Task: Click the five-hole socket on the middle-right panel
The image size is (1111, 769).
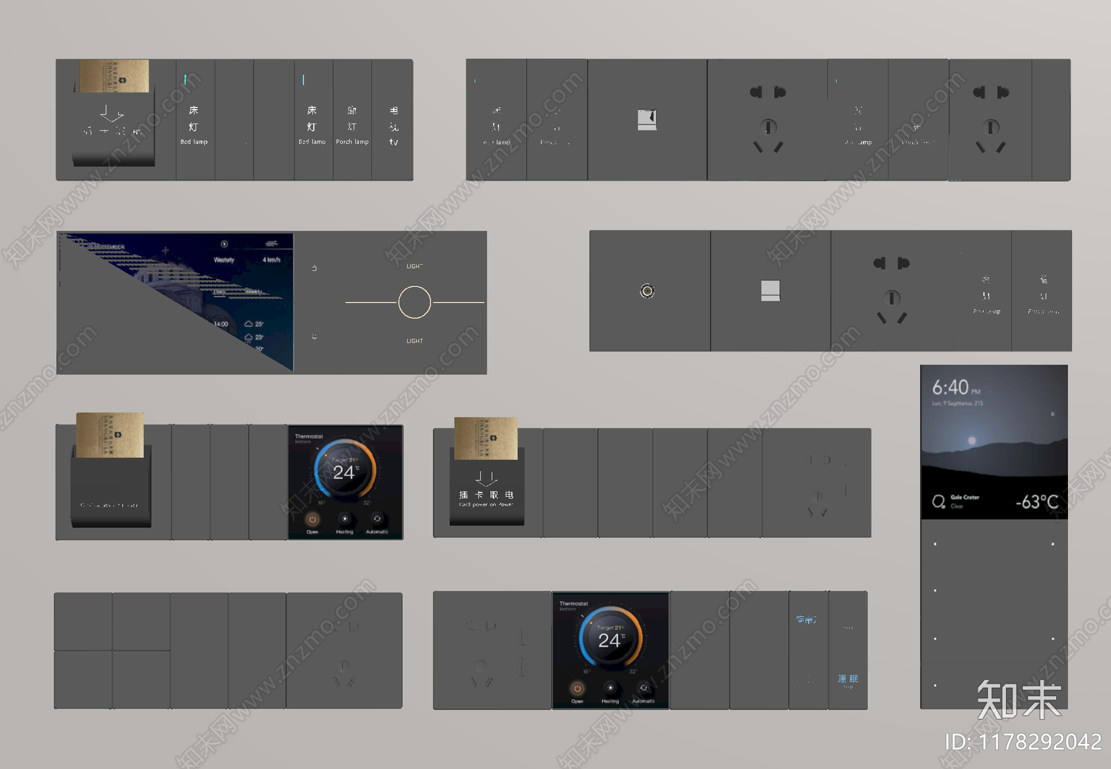Action: click(892, 290)
